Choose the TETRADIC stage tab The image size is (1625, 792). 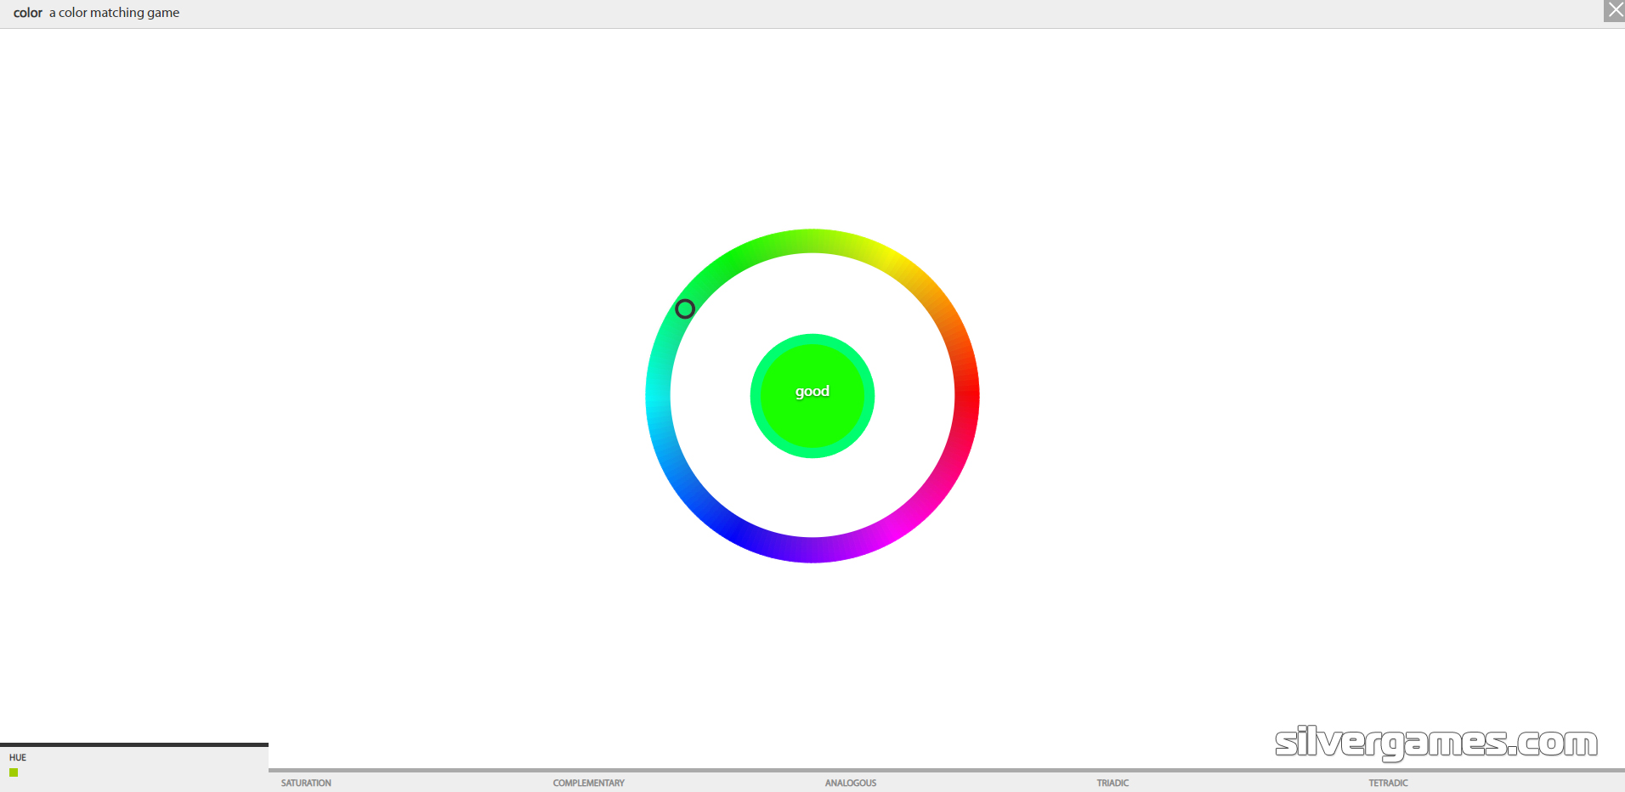(x=1388, y=783)
